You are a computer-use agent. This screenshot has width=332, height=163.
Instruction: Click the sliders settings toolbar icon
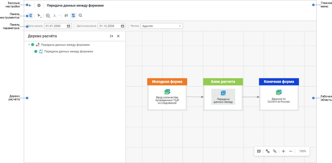(x=66, y=16)
